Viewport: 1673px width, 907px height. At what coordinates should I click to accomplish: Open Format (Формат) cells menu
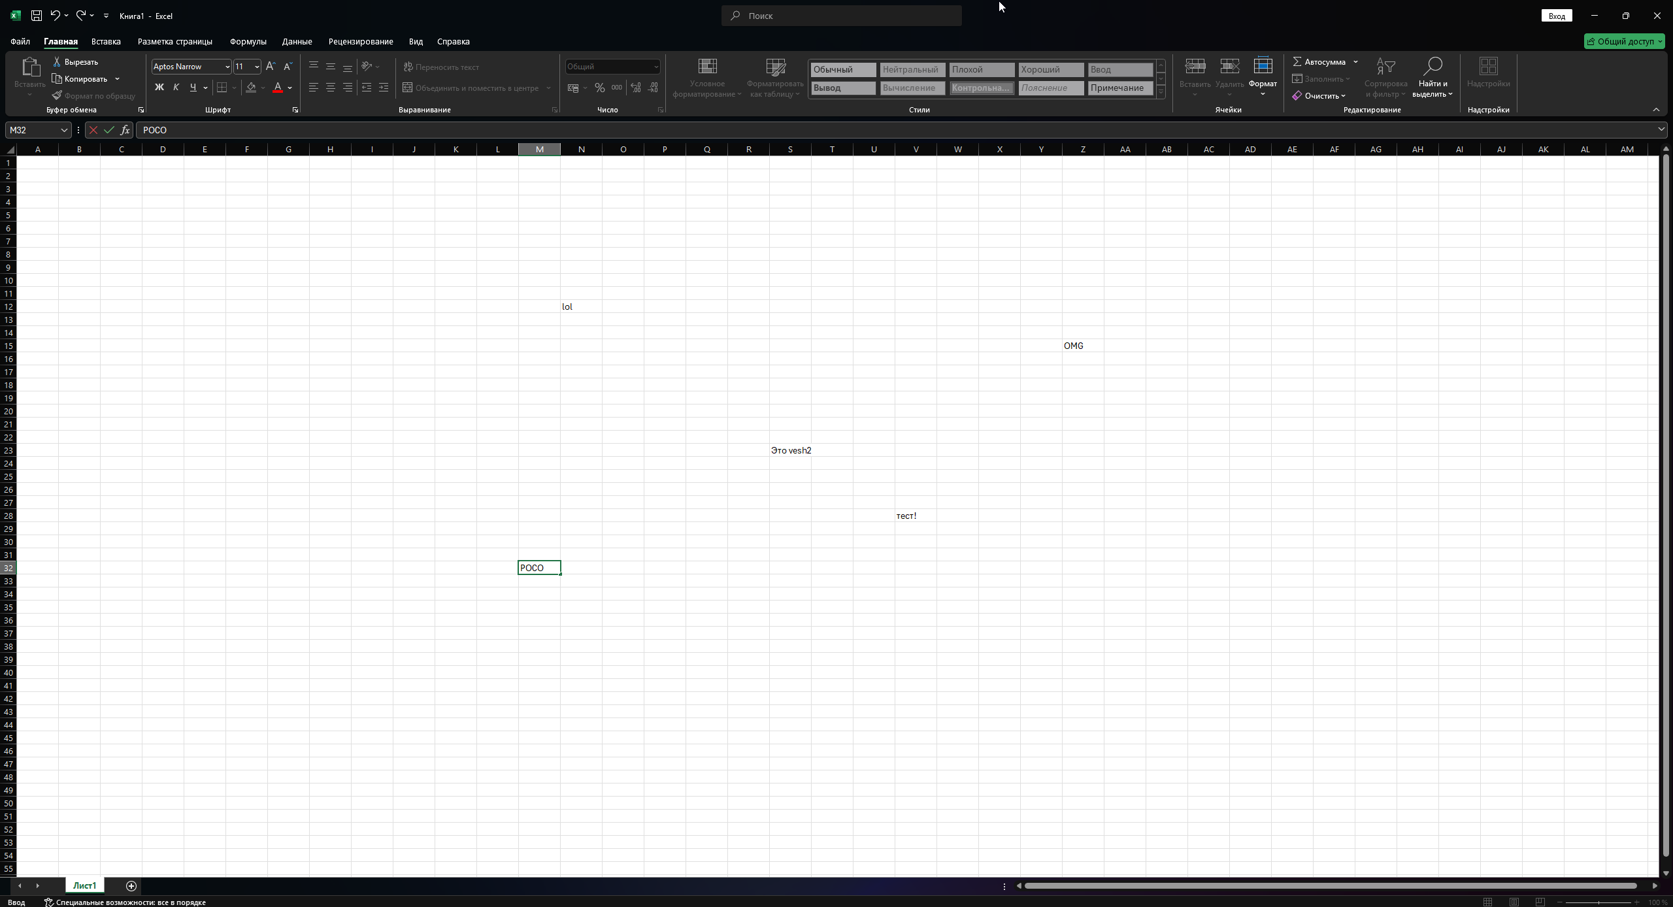click(x=1263, y=77)
